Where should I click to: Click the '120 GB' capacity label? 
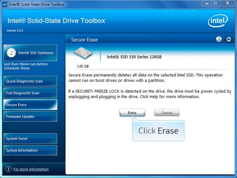tap(83, 66)
